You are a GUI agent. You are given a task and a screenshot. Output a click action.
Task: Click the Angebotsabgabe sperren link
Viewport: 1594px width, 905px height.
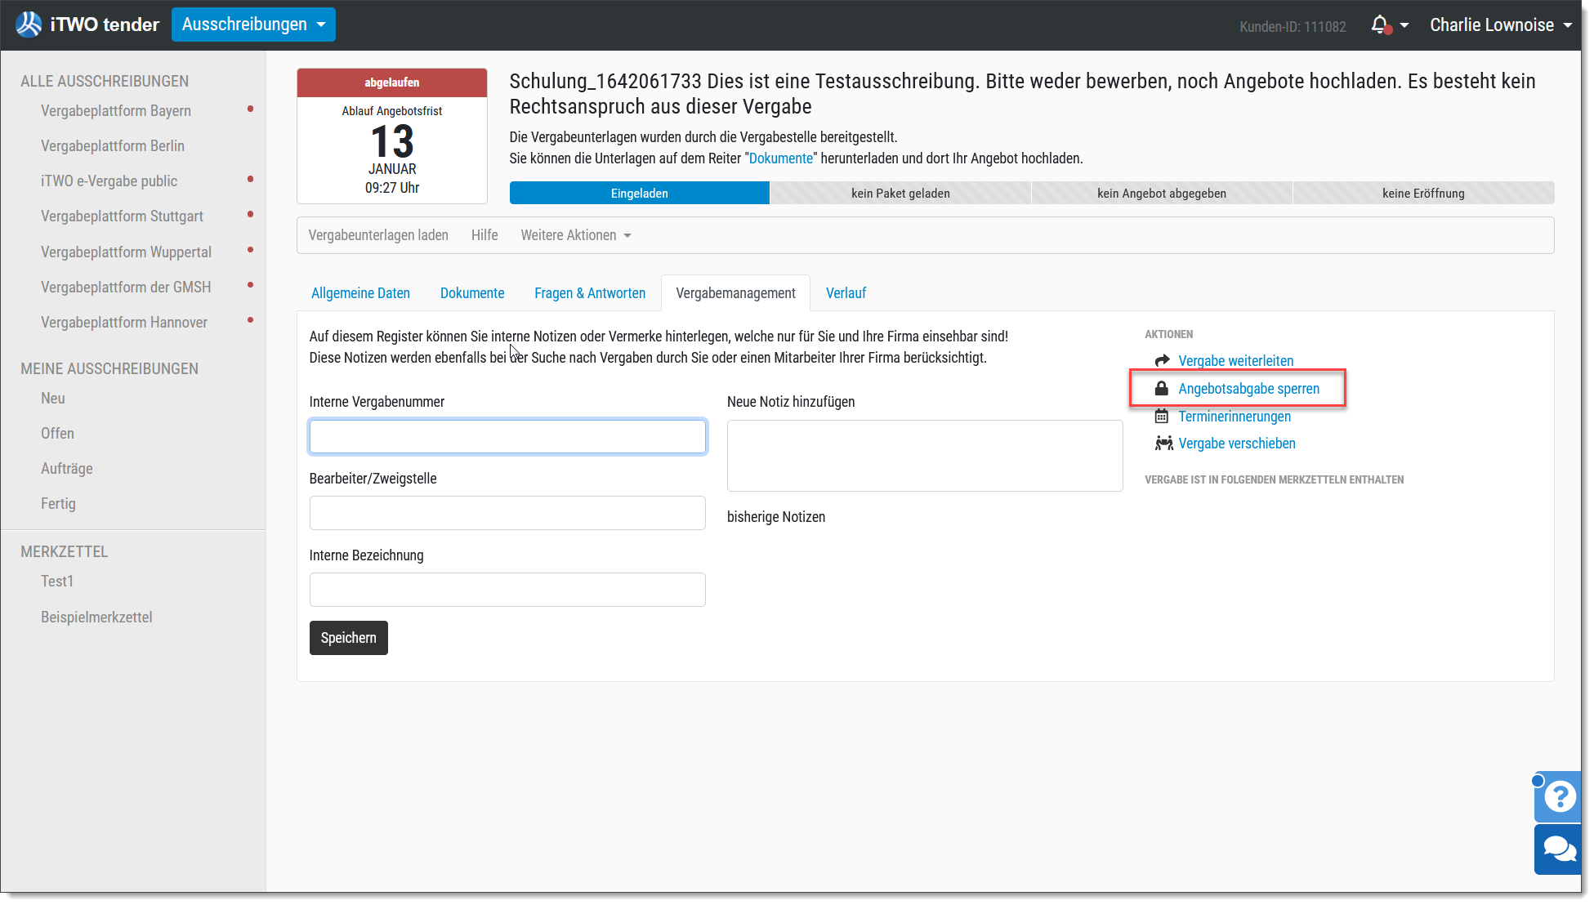1248,388
